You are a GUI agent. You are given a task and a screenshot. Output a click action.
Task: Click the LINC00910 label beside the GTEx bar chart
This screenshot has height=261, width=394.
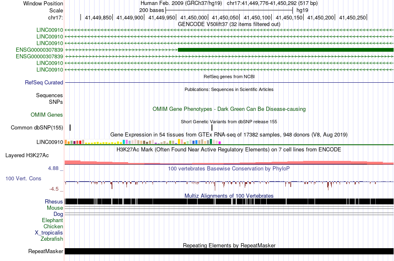click(50, 142)
